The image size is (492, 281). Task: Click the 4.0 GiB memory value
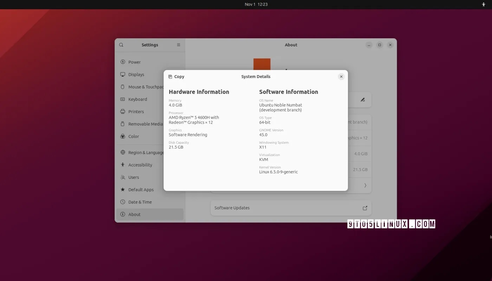pyautogui.click(x=175, y=105)
